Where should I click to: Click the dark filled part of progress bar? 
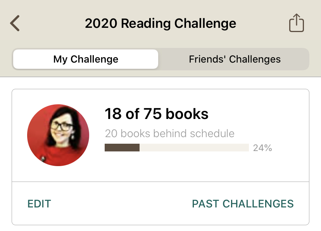(x=122, y=148)
